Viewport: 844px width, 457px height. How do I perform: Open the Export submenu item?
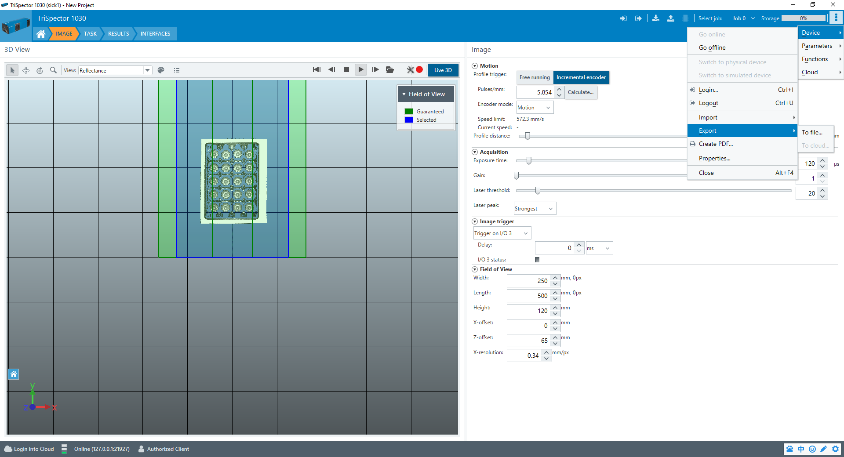[x=742, y=131]
